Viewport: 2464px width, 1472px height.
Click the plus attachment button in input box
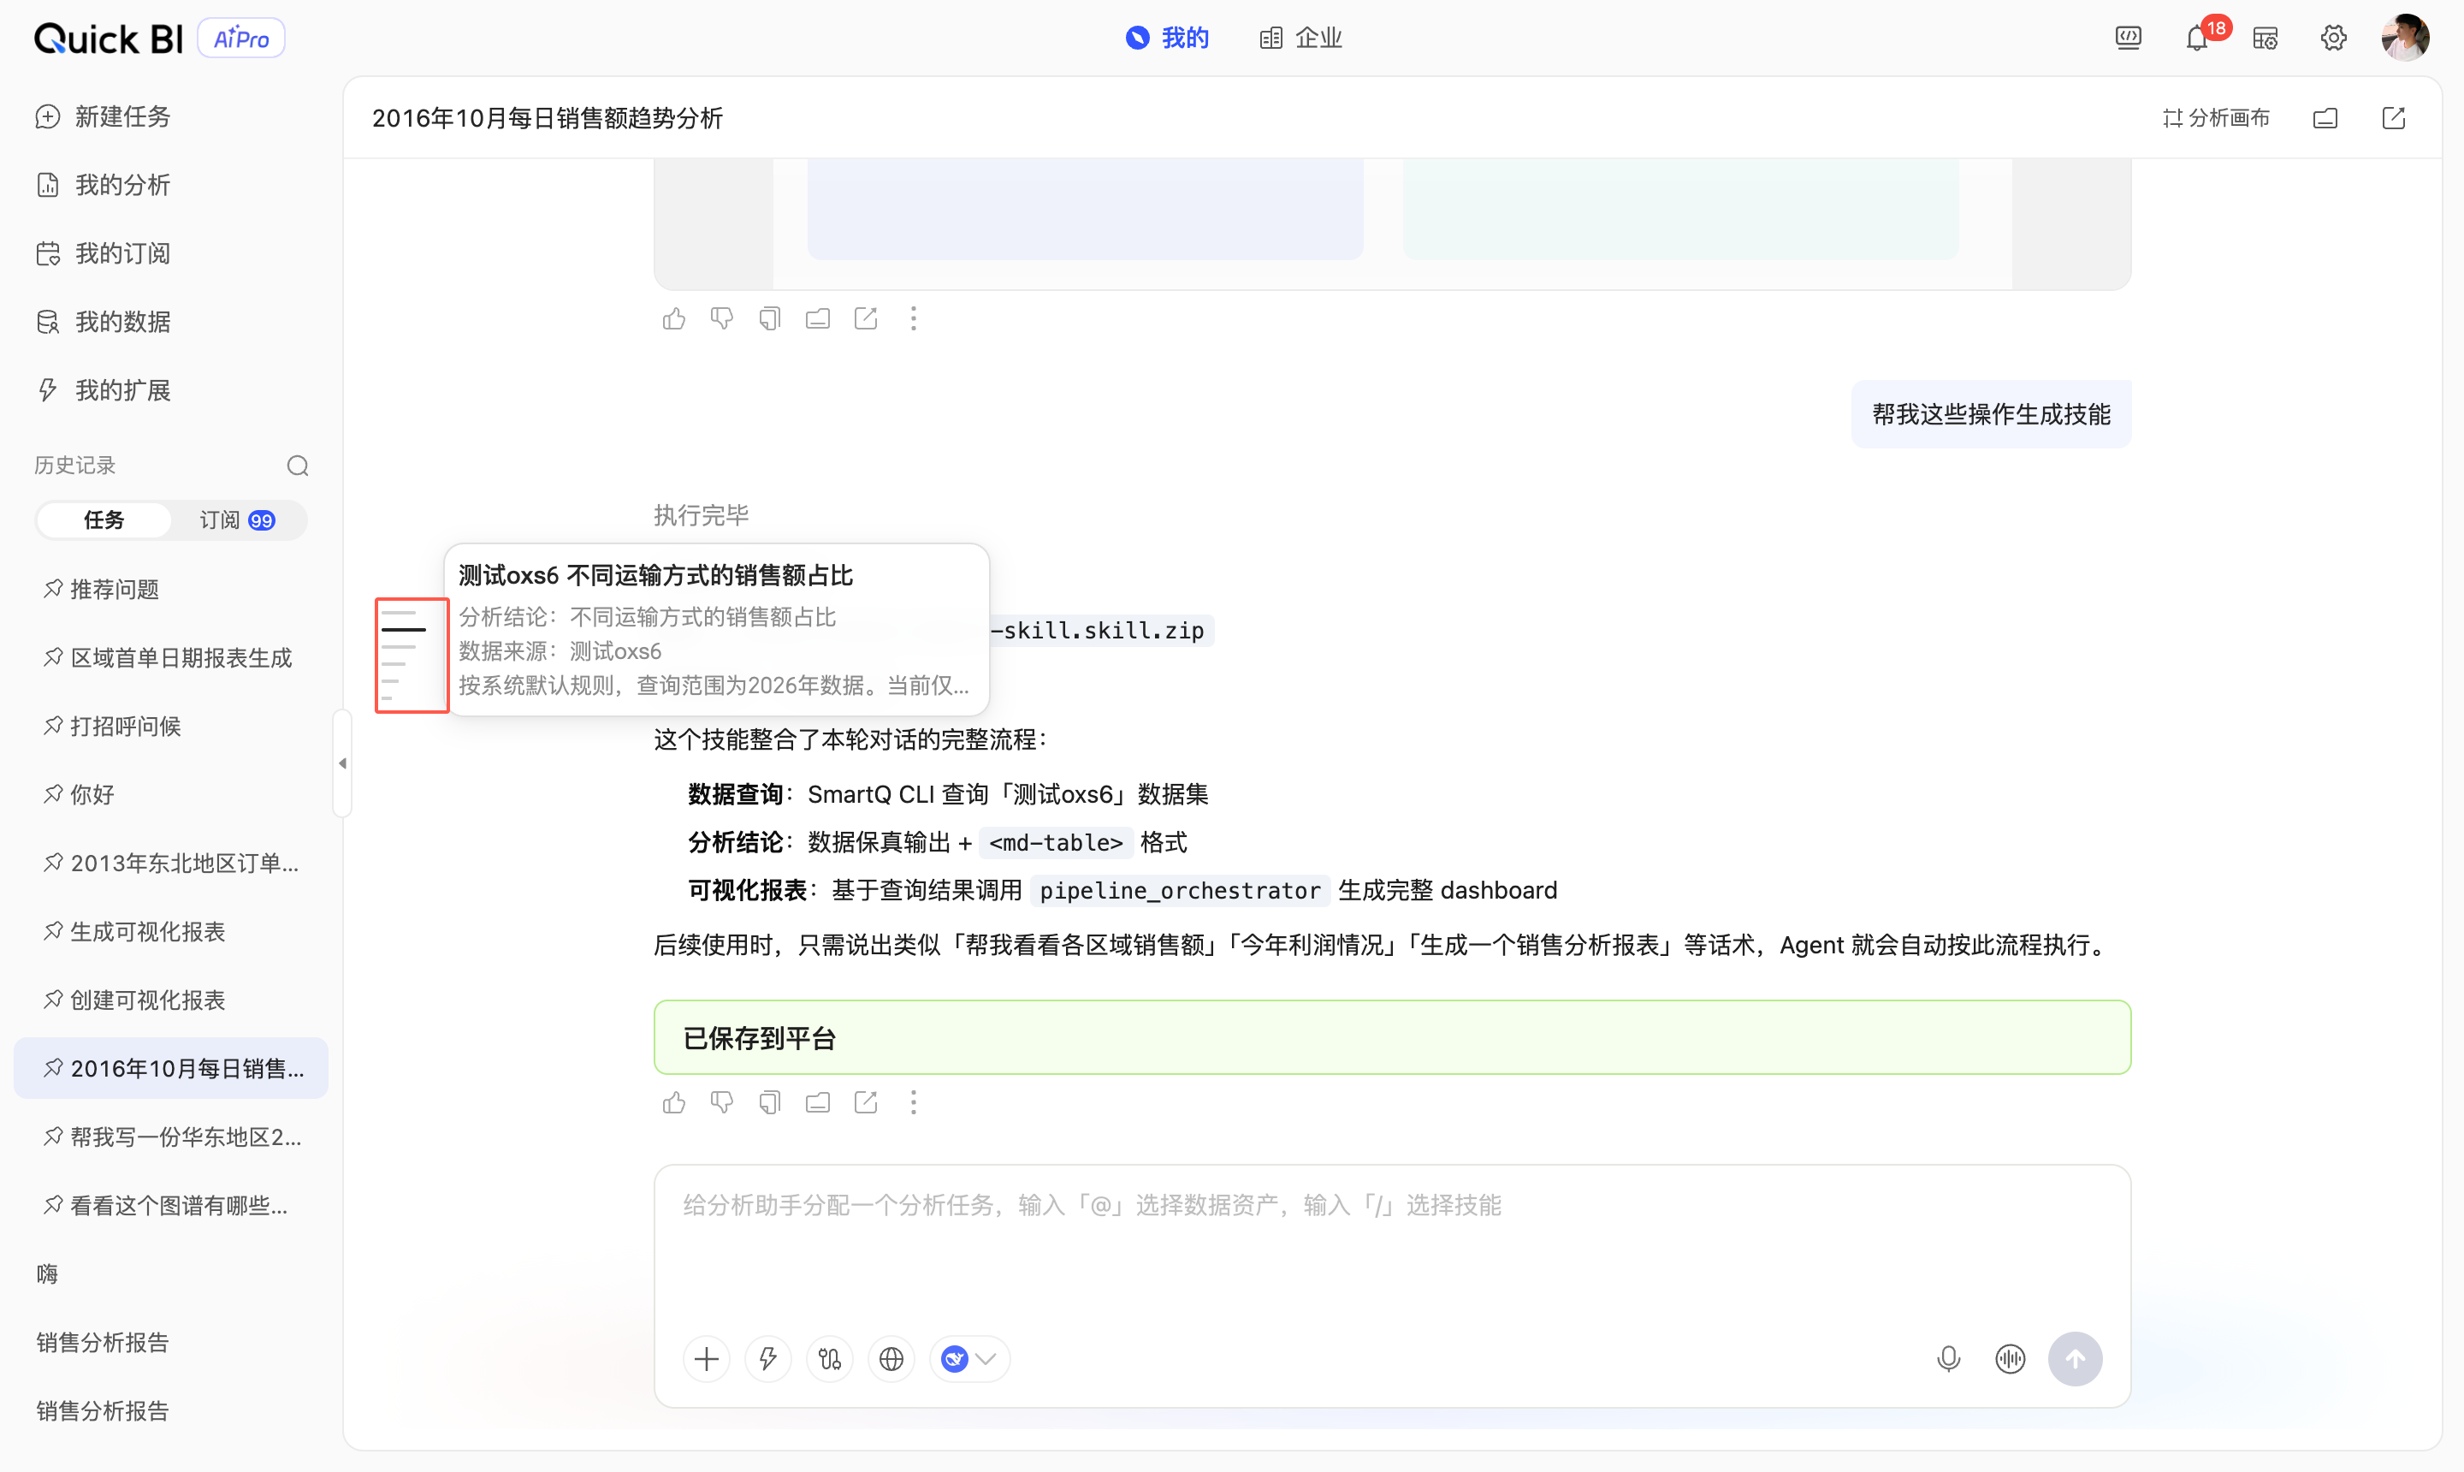click(x=707, y=1358)
